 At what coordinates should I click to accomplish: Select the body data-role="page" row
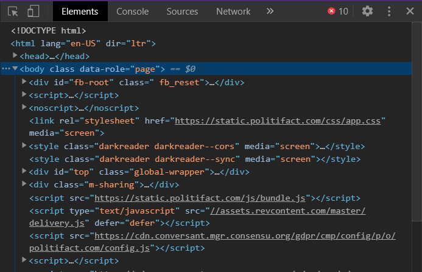[x=206, y=69]
